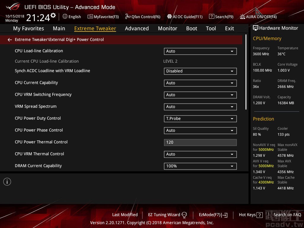Toggle AURA lighting on or off
This screenshot has height=228, width=304.
[258, 17]
